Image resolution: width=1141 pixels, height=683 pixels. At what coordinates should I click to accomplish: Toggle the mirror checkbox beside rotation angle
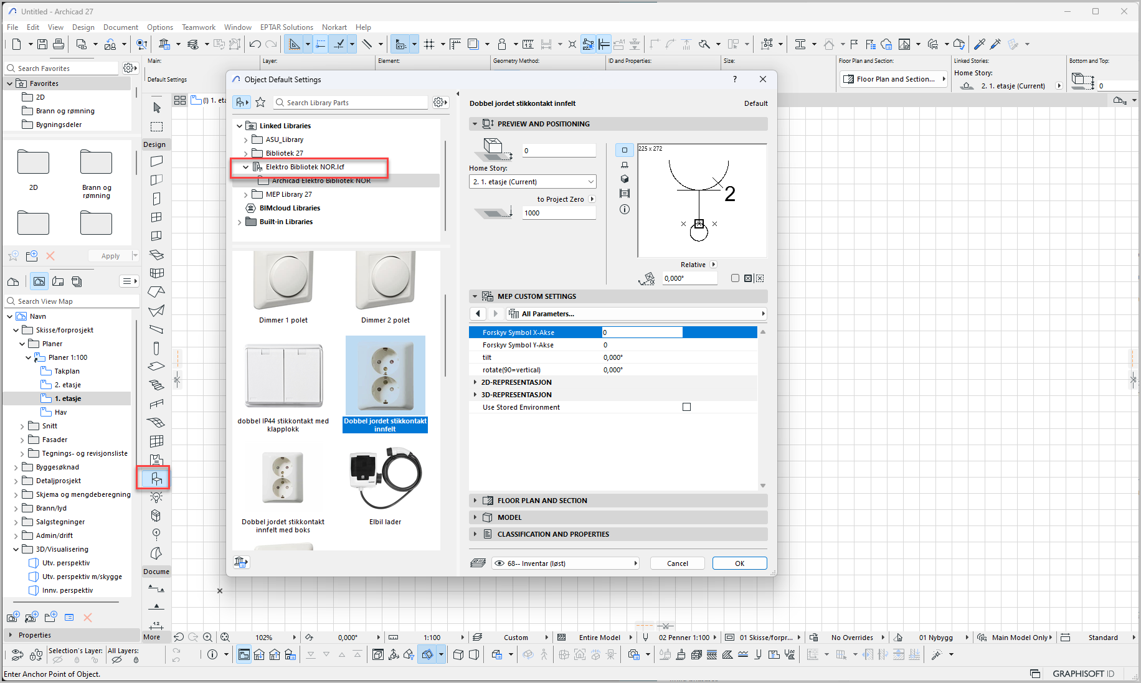pos(735,278)
